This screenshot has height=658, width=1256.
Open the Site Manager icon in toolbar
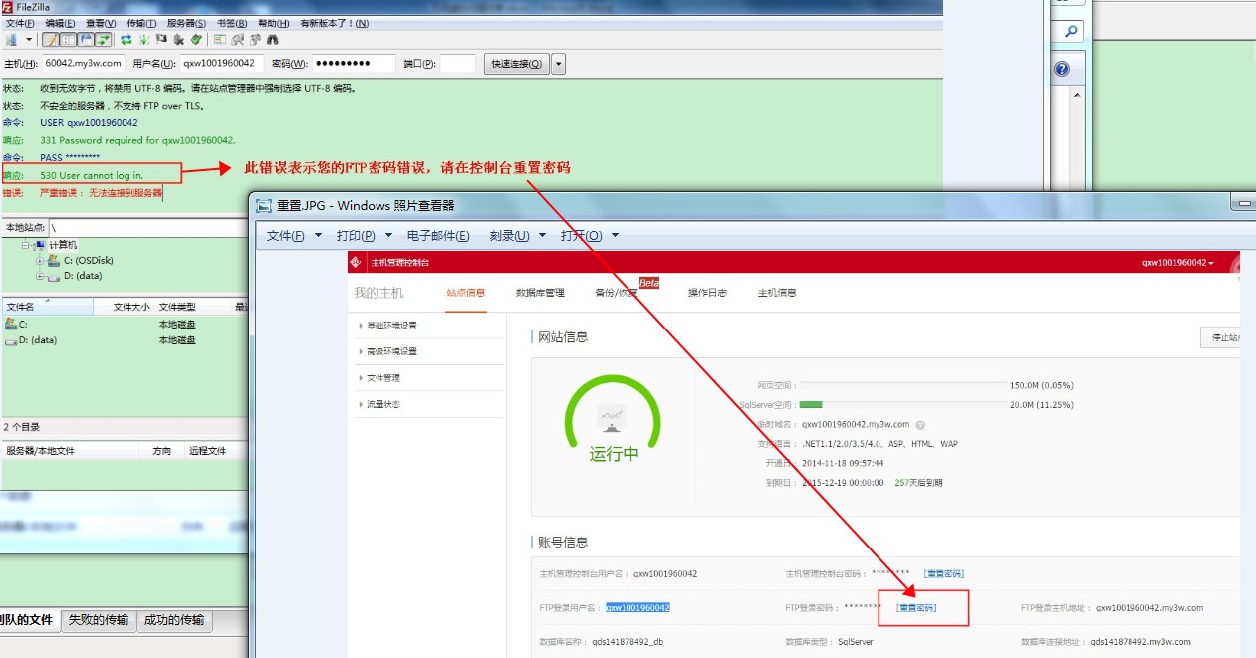coord(11,40)
